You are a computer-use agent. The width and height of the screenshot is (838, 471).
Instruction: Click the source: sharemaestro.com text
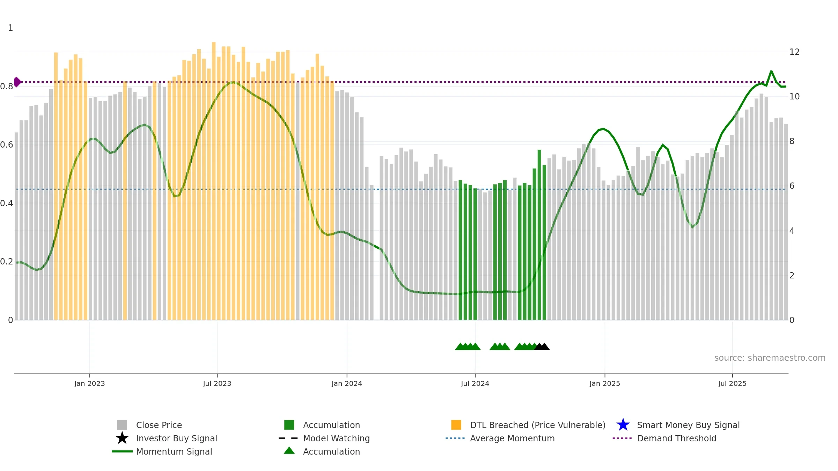pos(770,358)
